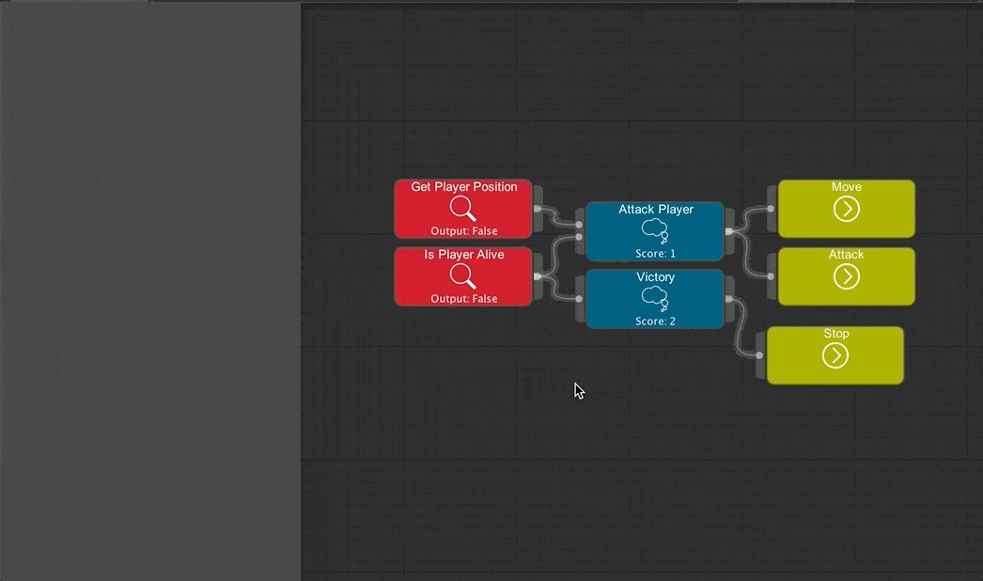Click the arrow icon on Move node
The width and height of the screenshot is (983, 581).
(846, 209)
